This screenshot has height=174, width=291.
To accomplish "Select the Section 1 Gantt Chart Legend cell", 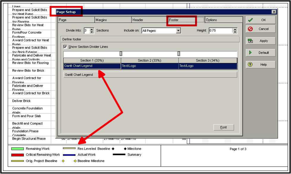I will click(92, 66).
